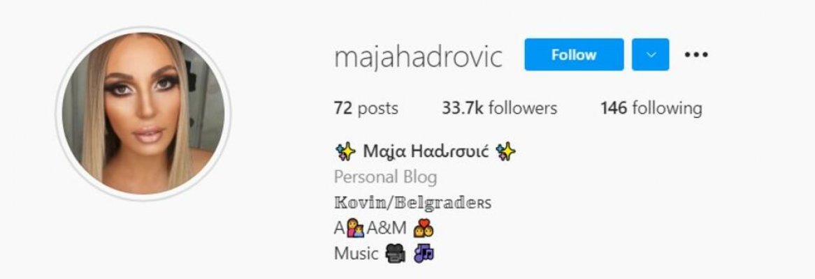
Task: Click the movie camera emoji
Action: 395,254
